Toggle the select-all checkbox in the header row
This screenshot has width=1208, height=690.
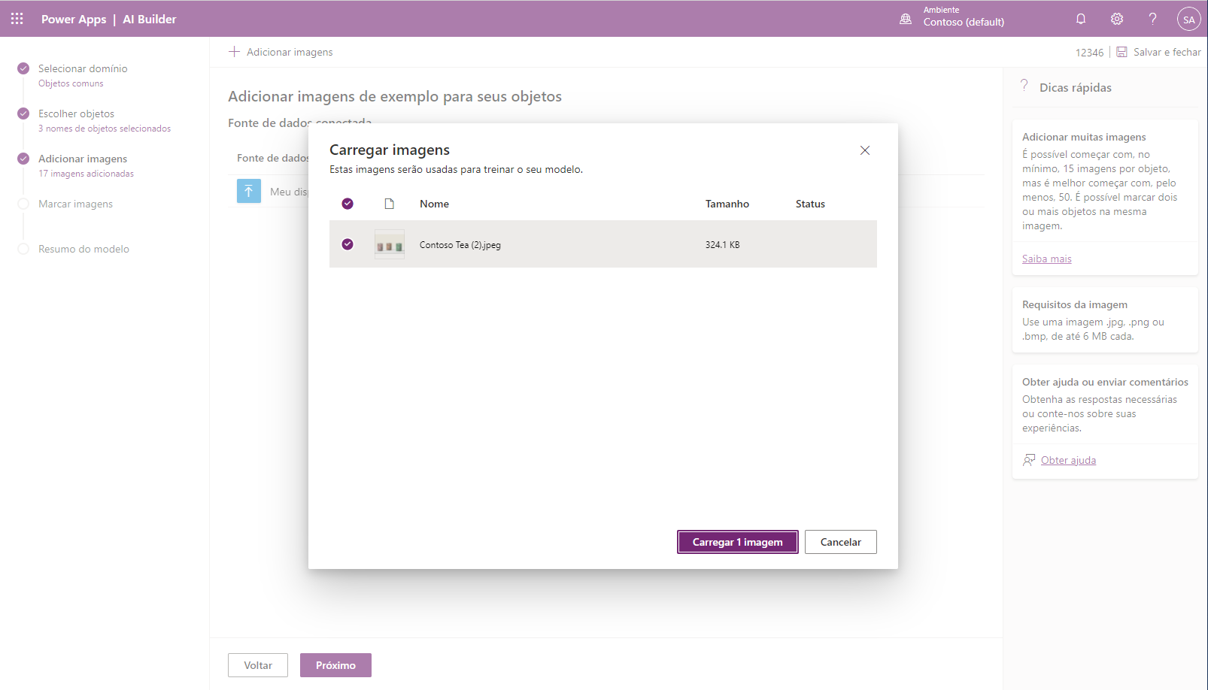click(x=348, y=204)
